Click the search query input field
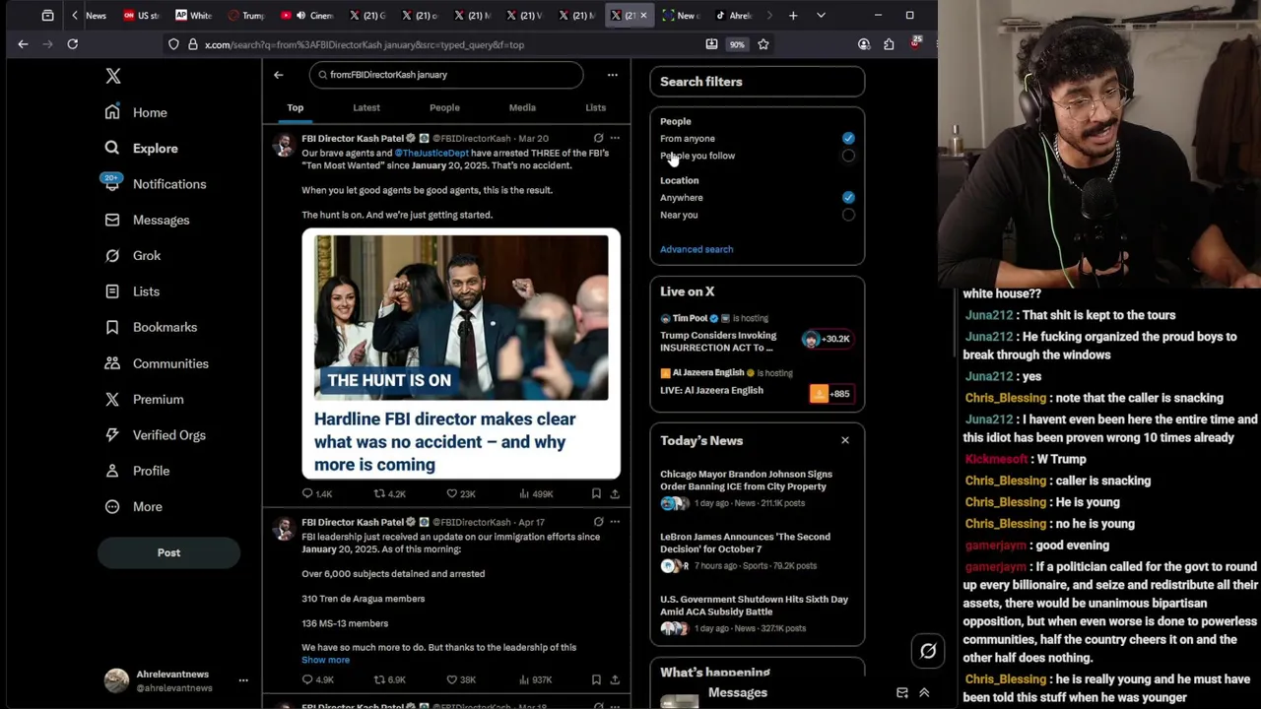The width and height of the screenshot is (1261, 709). [446, 75]
